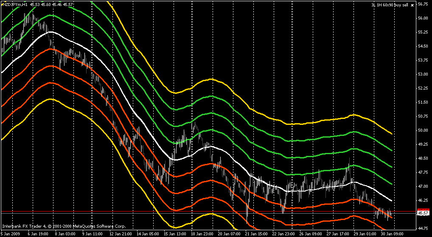The width and height of the screenshot is (432, 237).
Task: Click the 53.00 price scale label
Action: tap(423, 74)
